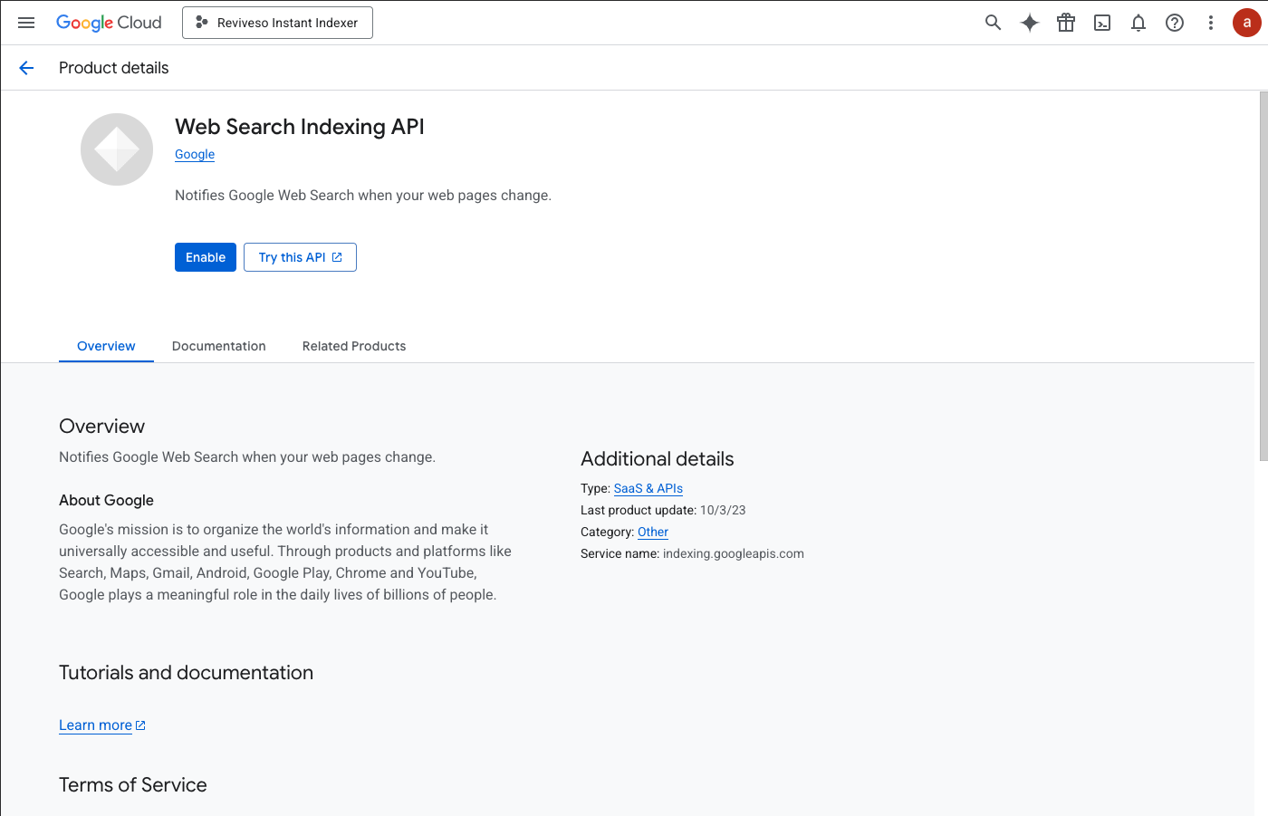
Task: Click the Google Cloud logo
Action: [109, 23]
